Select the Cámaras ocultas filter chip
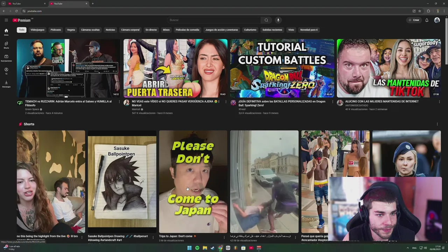 90,30
